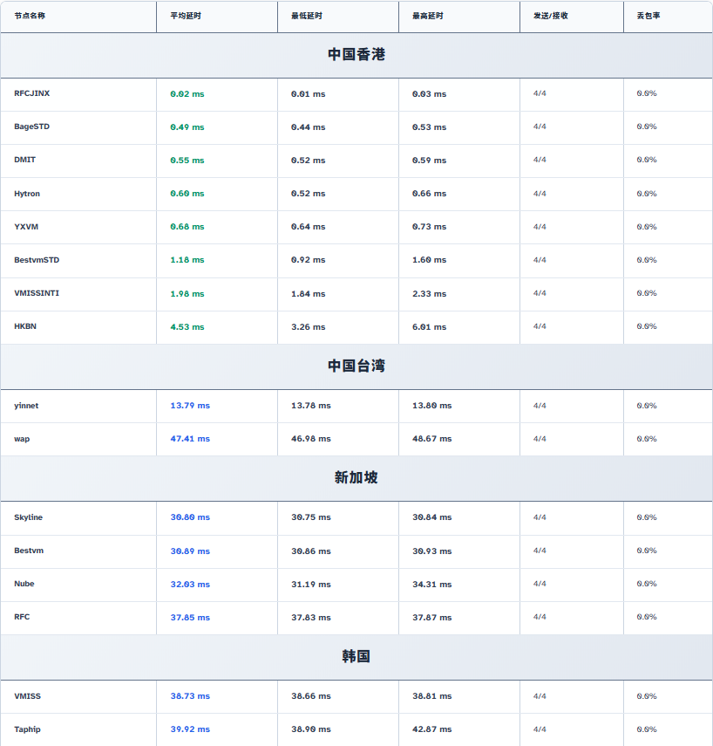Screen dimensions: 713x746
Task: Click the 42.87 ms maximum latency value
Action: coord(432,729)
